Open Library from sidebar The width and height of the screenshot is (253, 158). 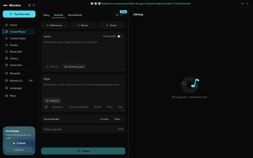pyautogui.click(x=19, y=58)
